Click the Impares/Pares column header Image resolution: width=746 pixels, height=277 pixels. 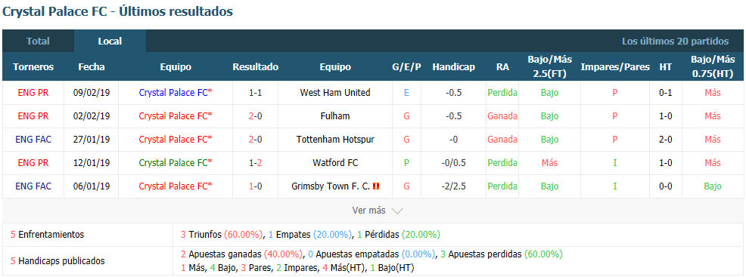click(x=614, y=67)
